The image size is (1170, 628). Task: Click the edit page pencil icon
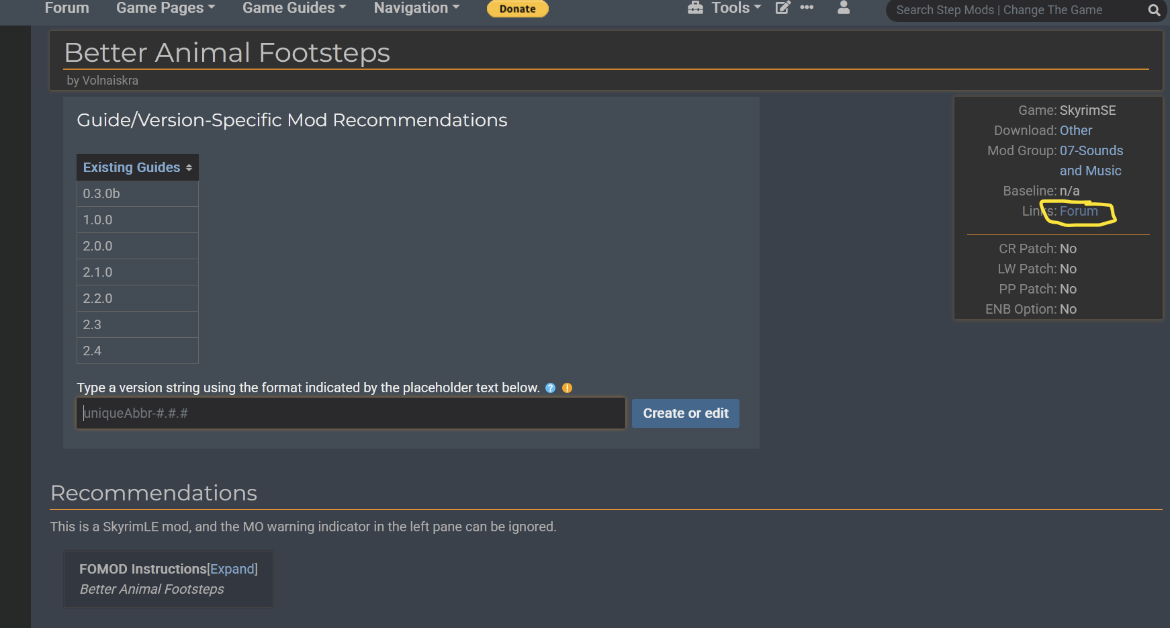tap(782, 8)
